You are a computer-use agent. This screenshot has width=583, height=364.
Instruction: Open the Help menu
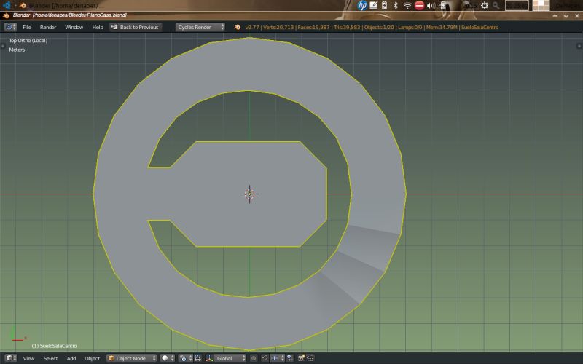(x=98, y=27)
